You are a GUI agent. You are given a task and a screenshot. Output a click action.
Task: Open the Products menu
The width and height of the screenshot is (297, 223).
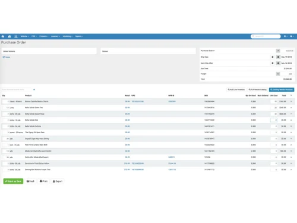tap(44, 36)
